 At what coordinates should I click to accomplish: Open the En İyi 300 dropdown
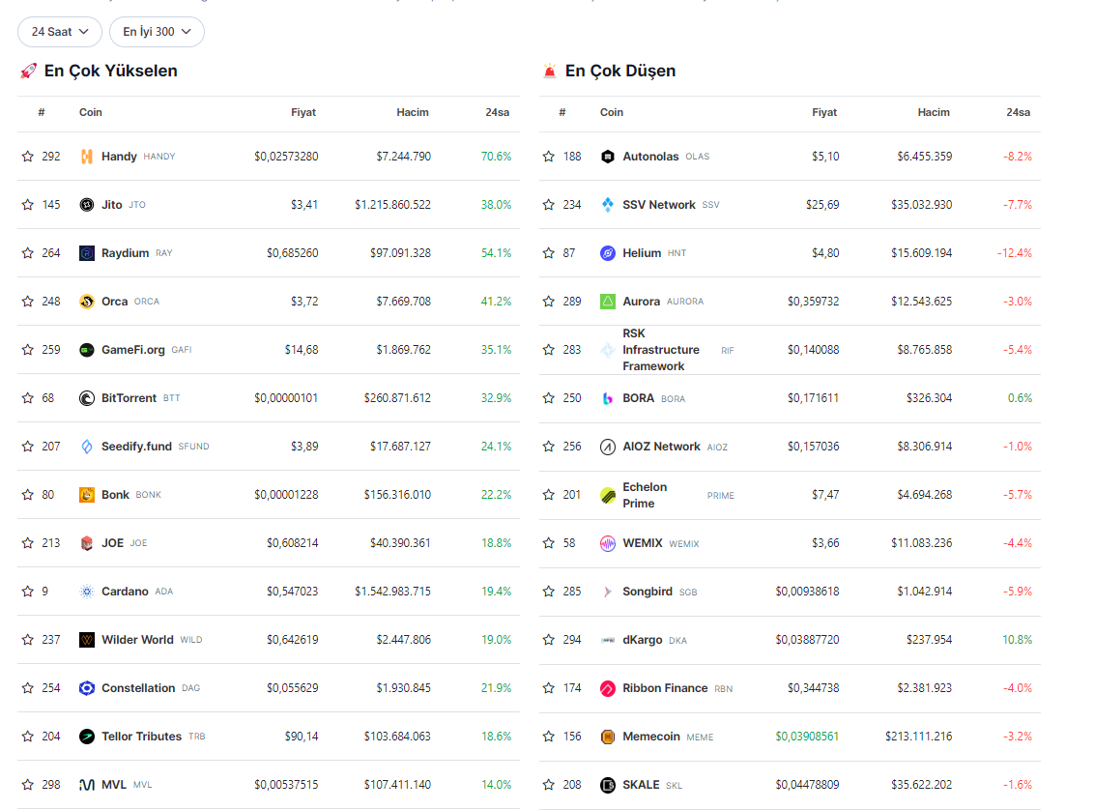[157, 32]
